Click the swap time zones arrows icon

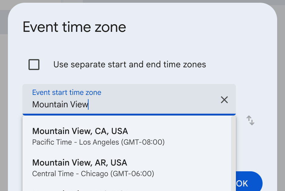coord(250,120)
